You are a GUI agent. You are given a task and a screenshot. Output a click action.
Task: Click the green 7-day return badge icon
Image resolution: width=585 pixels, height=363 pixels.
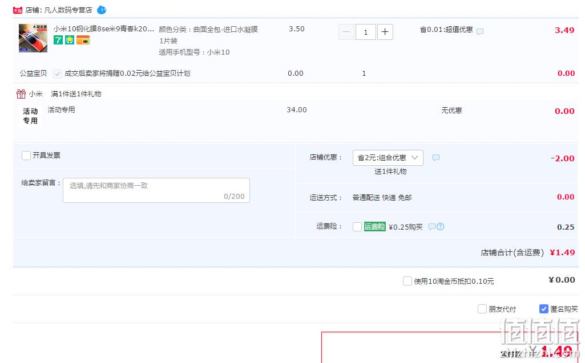pos(58,40)
